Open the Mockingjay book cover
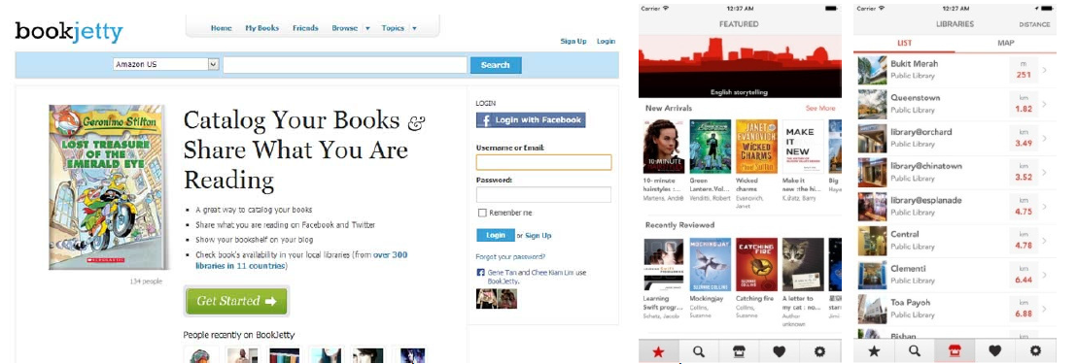Viewport: 1077px width, 364px height. click(x=711, y=265)
